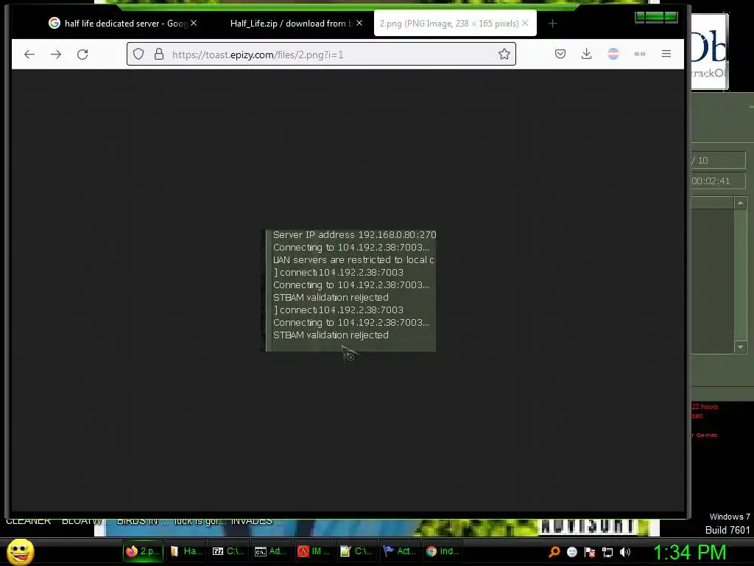Click the orange magnifier tray icon

click(x=554, y=552)
